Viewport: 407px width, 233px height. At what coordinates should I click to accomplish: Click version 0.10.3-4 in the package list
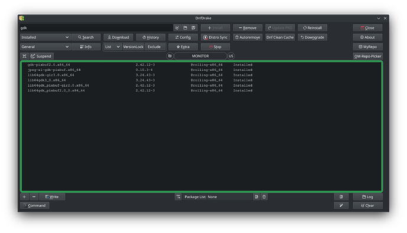click(x=144, y=70)
